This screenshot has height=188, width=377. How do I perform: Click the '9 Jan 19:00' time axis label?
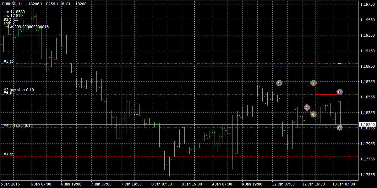pos(252,184)
